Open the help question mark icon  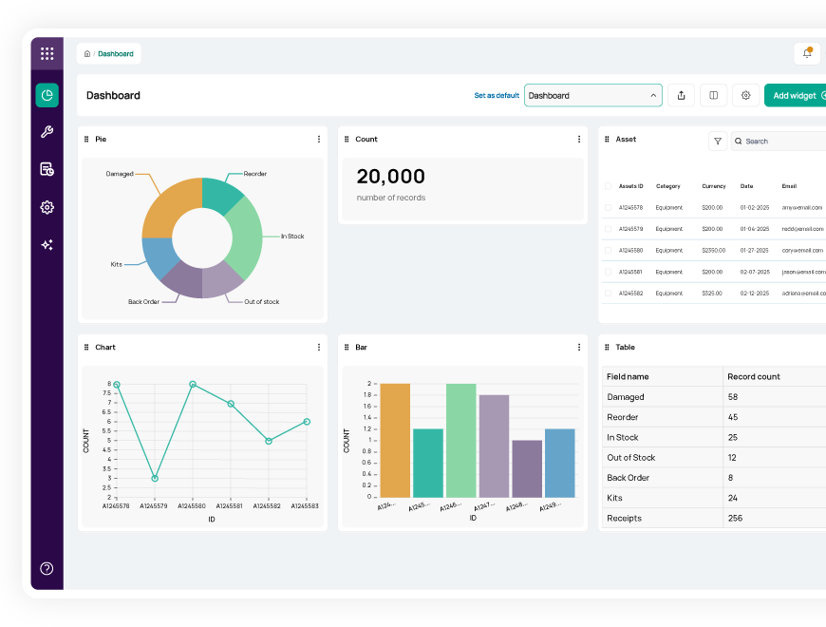click(47, 568)
